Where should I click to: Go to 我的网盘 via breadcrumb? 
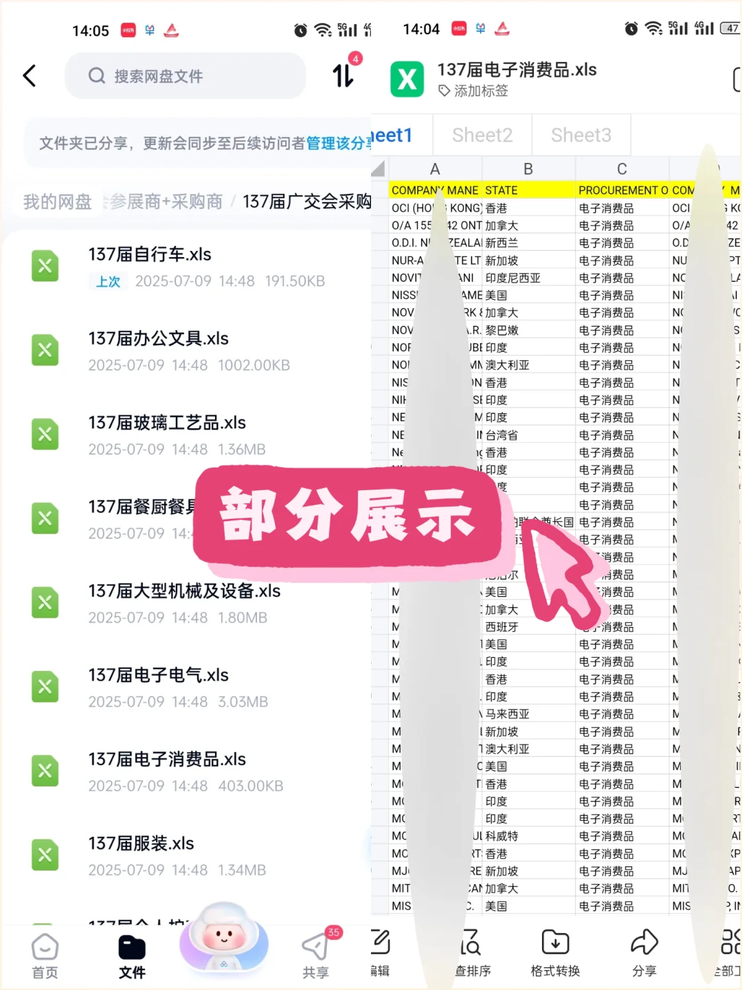tap(57, 201)
